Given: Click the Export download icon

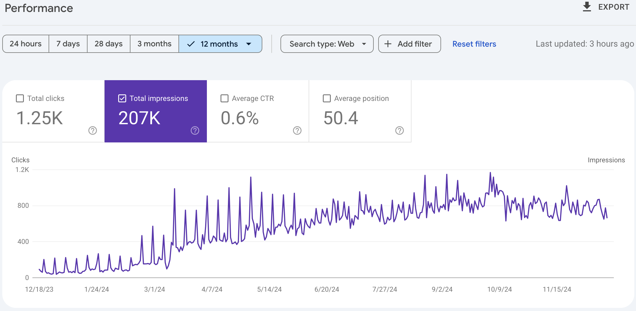Looking at the screenshot, I should point(587,7).
